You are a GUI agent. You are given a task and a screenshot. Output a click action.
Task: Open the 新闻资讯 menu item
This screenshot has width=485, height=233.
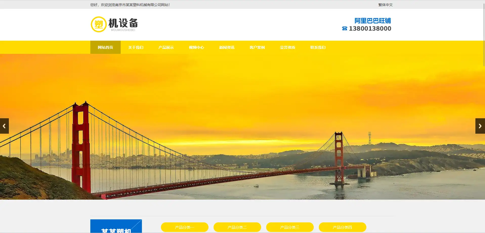[x=227, y=47]
